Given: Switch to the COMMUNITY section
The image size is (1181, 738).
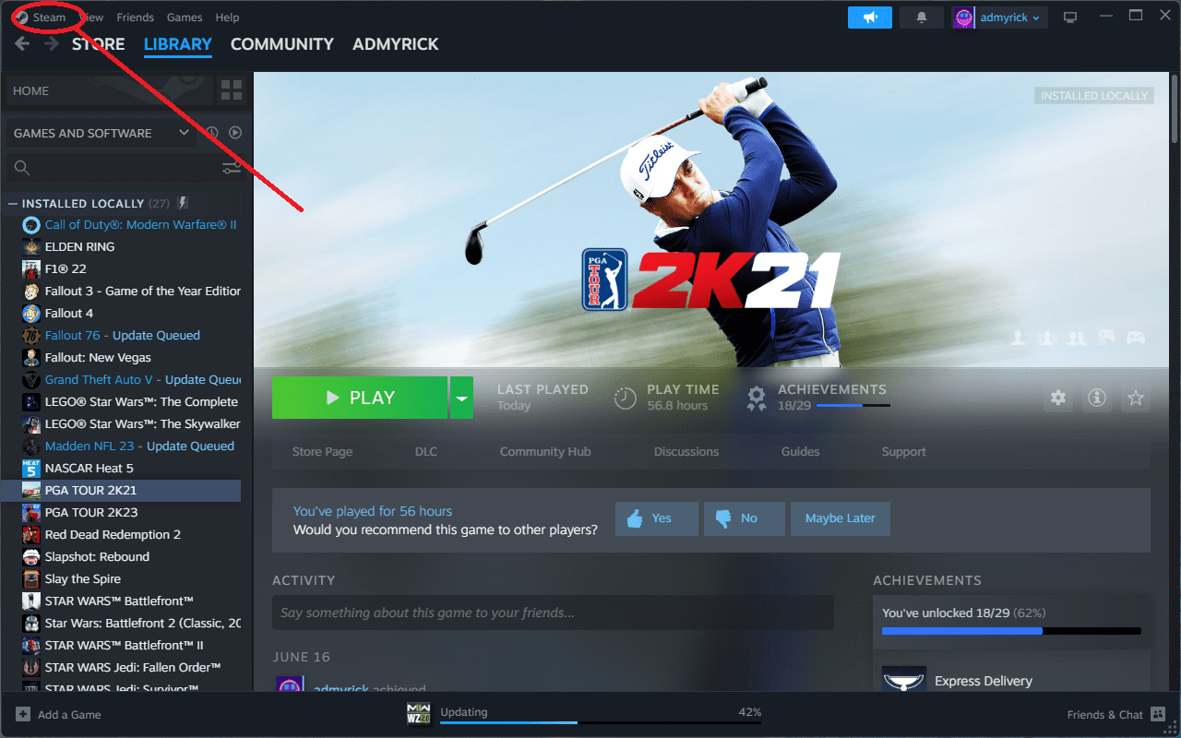Looking at the screenshot, I should pos(282,44).
